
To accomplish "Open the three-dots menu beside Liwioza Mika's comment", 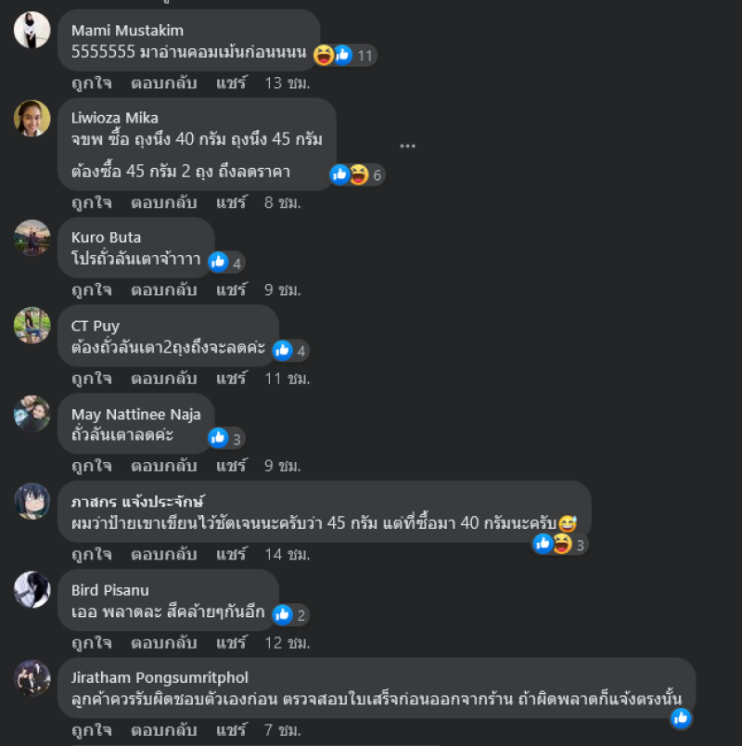I will pos(407,146).
